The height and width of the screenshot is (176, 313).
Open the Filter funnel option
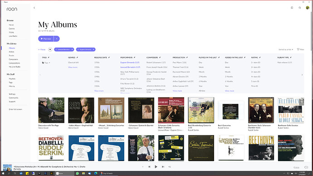click(x=300, y=49)
